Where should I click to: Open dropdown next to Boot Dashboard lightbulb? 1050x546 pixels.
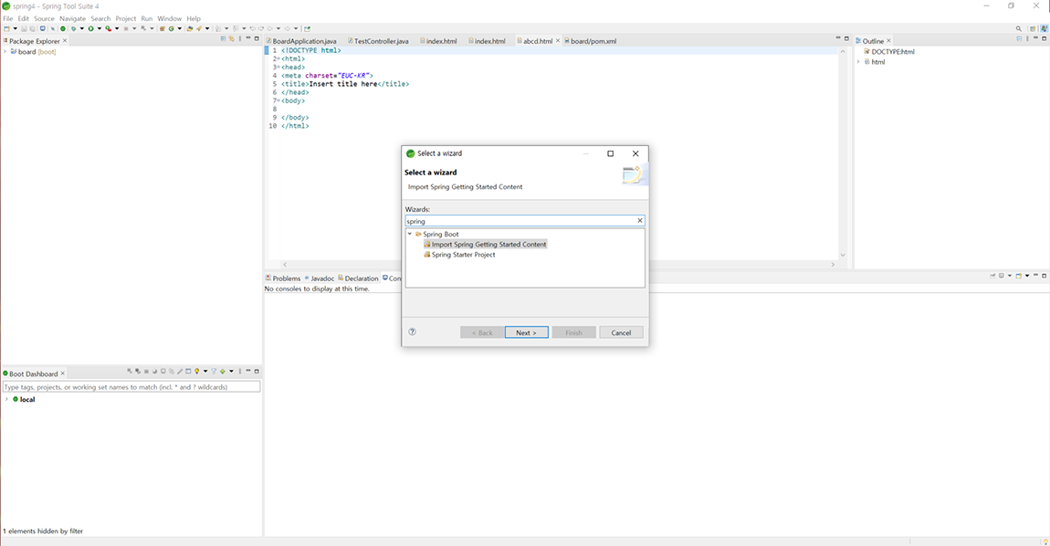point(205,371)
